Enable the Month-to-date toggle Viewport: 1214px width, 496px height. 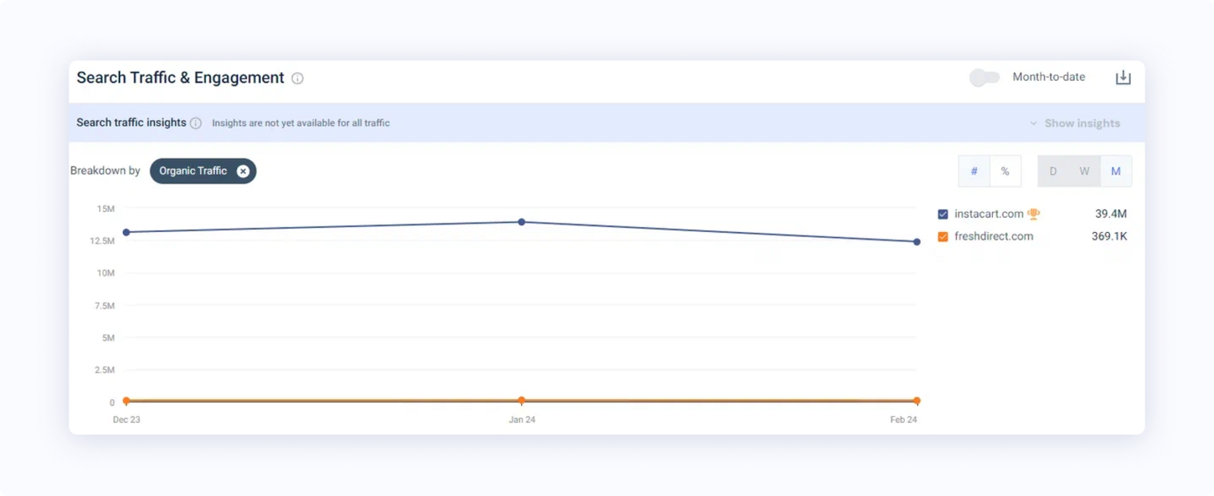coord(984,77)
